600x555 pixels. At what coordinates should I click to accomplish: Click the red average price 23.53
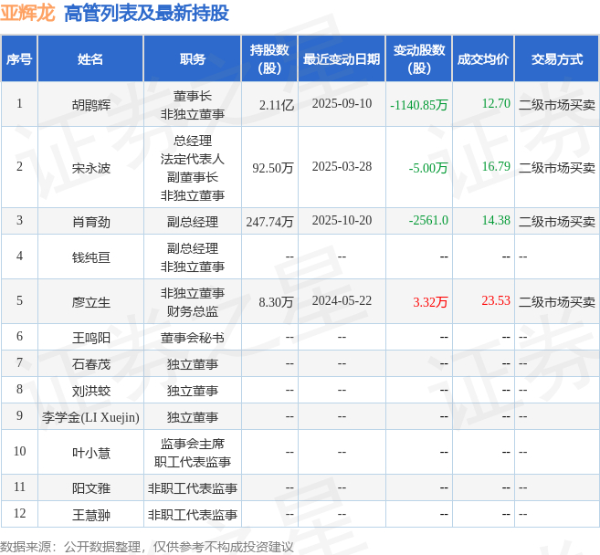496,301
